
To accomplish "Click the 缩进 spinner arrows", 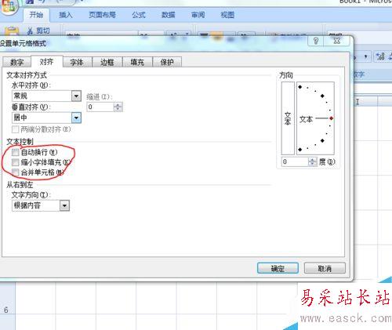I will click(118, 107).
